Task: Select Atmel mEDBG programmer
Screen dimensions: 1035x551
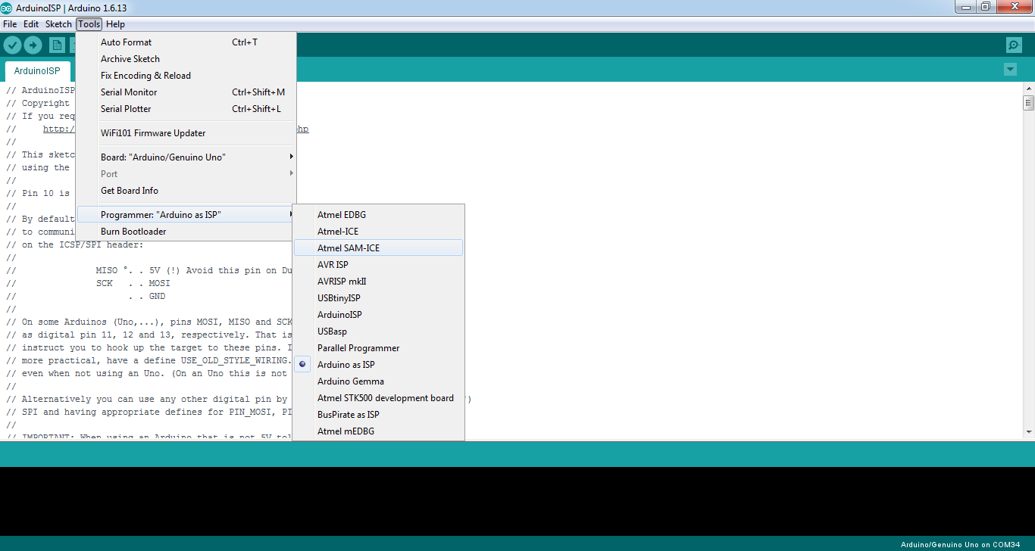Action: point(378,431)
